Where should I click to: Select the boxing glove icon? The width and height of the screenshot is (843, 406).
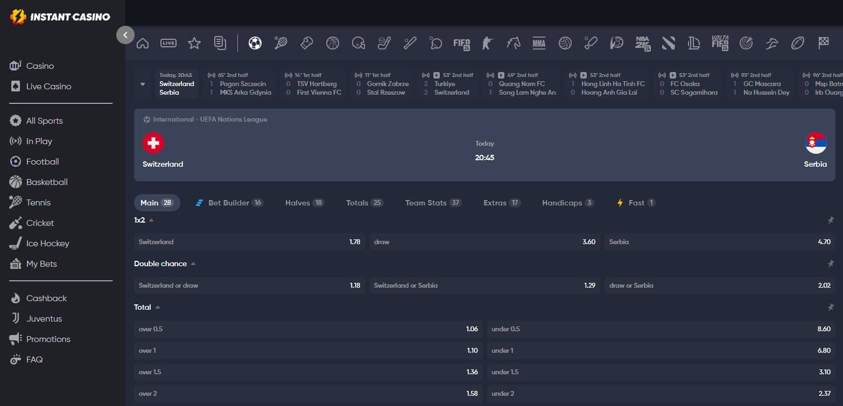coord(306,43)
